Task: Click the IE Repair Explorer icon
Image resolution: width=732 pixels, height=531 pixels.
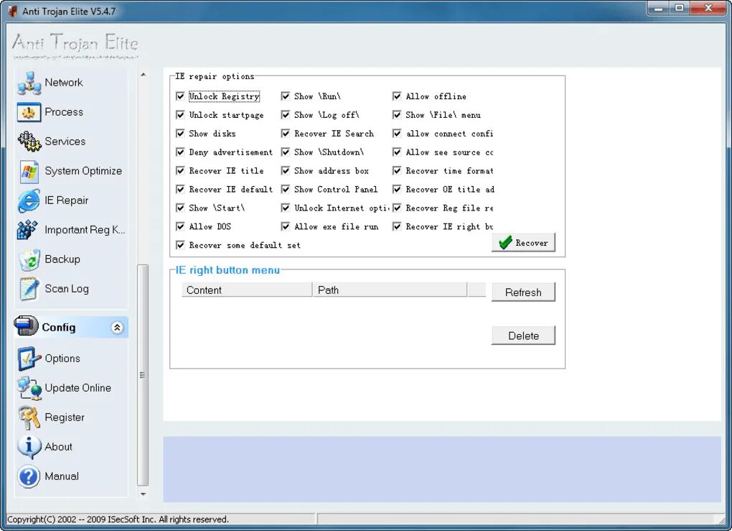Action: click(x=29, y=200)
